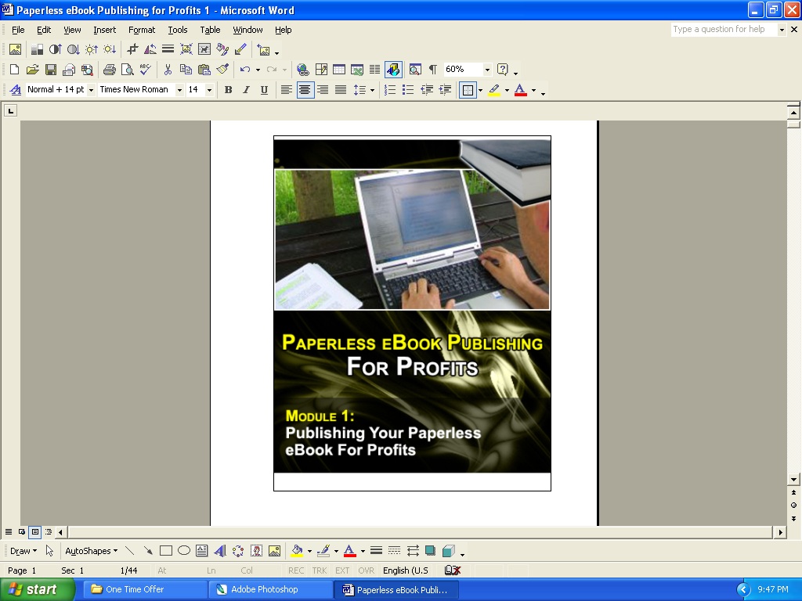Image resolution: width=802 pixels, height=601 pixels.
Task: Click the Type a question for help box
Action: pyautogui.click(x=722, y=30)
